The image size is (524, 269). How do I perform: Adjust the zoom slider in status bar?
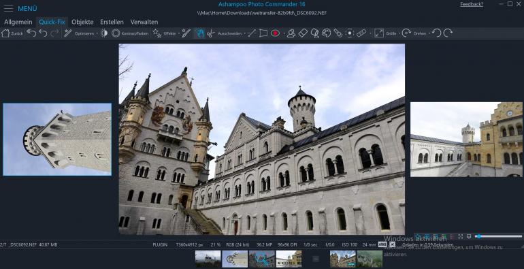pos(499,236)
